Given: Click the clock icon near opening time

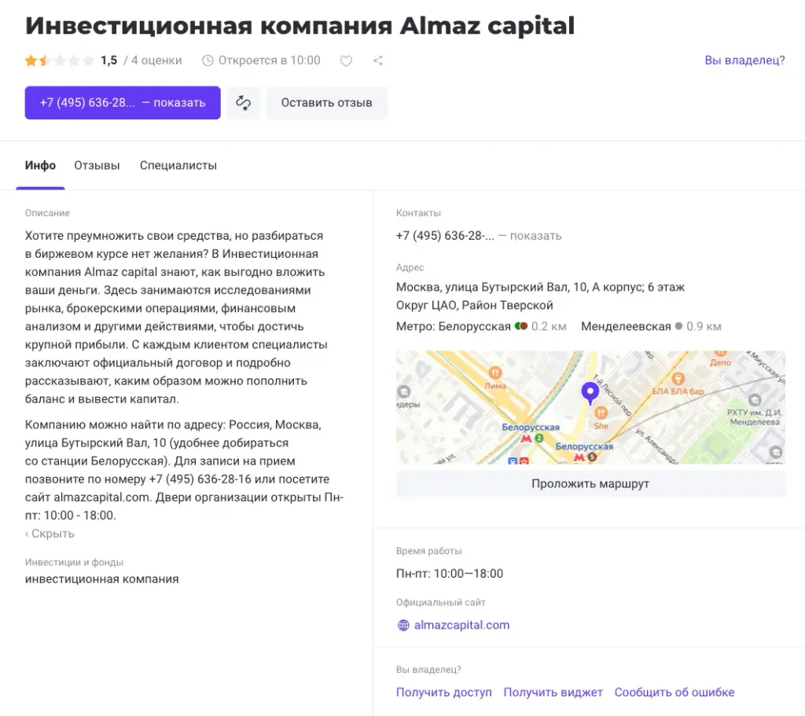Looking at the screenshot, I should click(208, 61).
